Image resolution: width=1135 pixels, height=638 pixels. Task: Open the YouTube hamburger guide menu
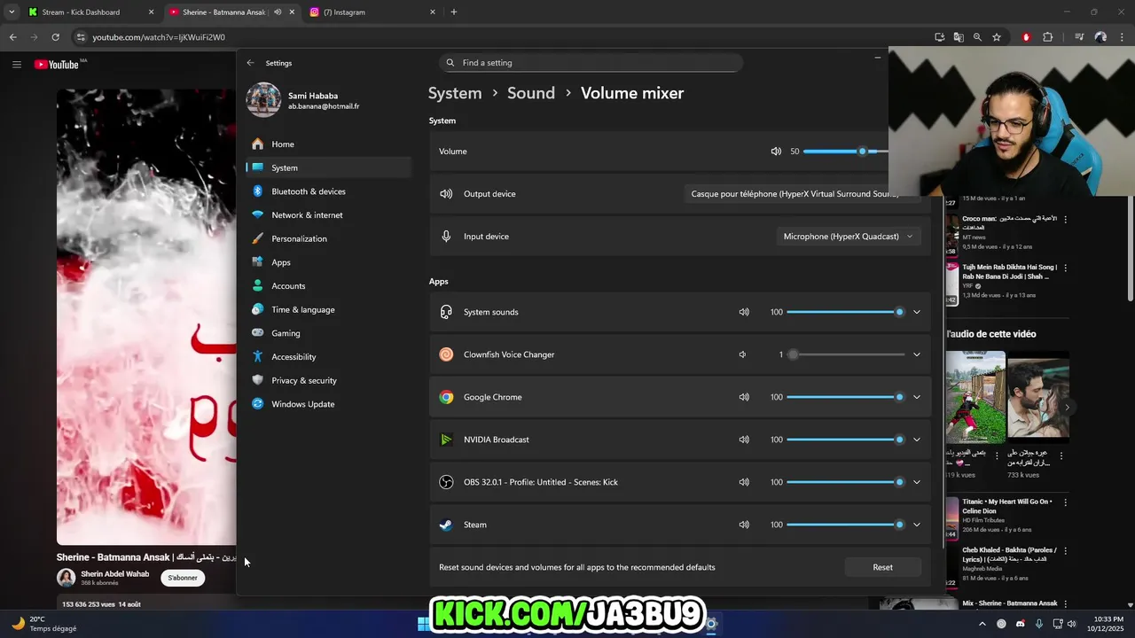(16, 64)
